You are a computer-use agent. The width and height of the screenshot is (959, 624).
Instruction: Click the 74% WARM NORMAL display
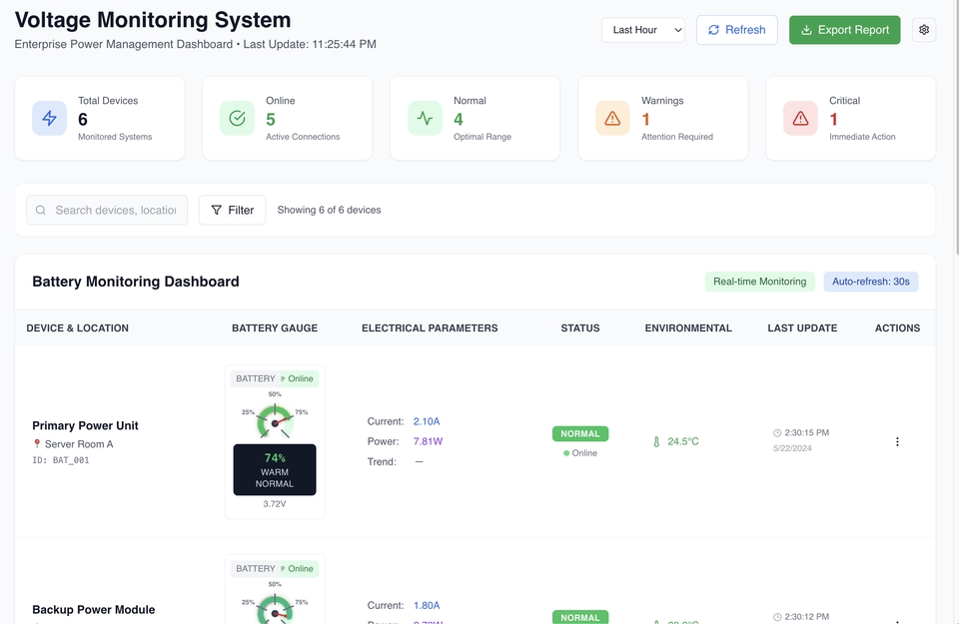click(x=275, y=469)
